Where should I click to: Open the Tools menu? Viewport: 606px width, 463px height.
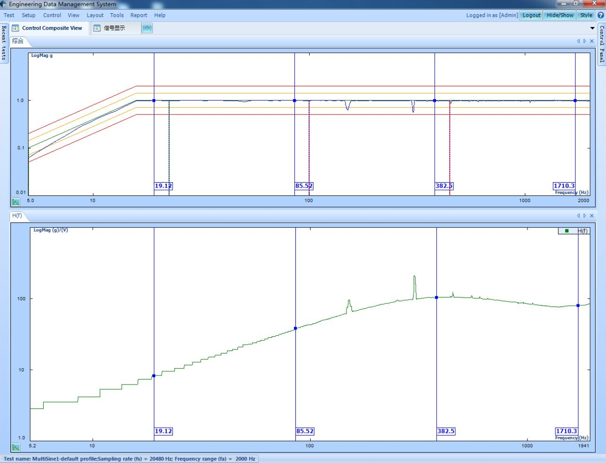tap(117, 15)
